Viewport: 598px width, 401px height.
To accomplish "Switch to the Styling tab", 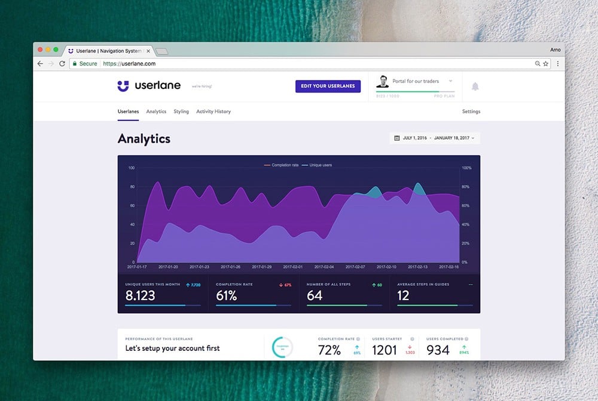I will [x=181, y=112].
